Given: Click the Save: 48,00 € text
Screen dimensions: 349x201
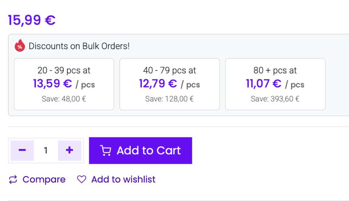Looking at the screenshot, I should click(x=64, y=99).
